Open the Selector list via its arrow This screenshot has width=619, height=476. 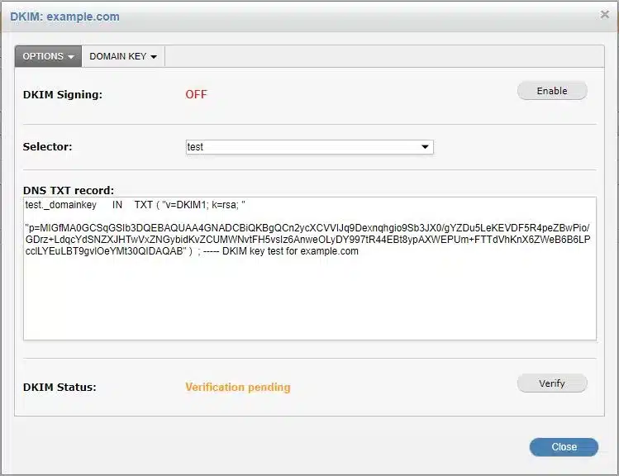point(425,147)
